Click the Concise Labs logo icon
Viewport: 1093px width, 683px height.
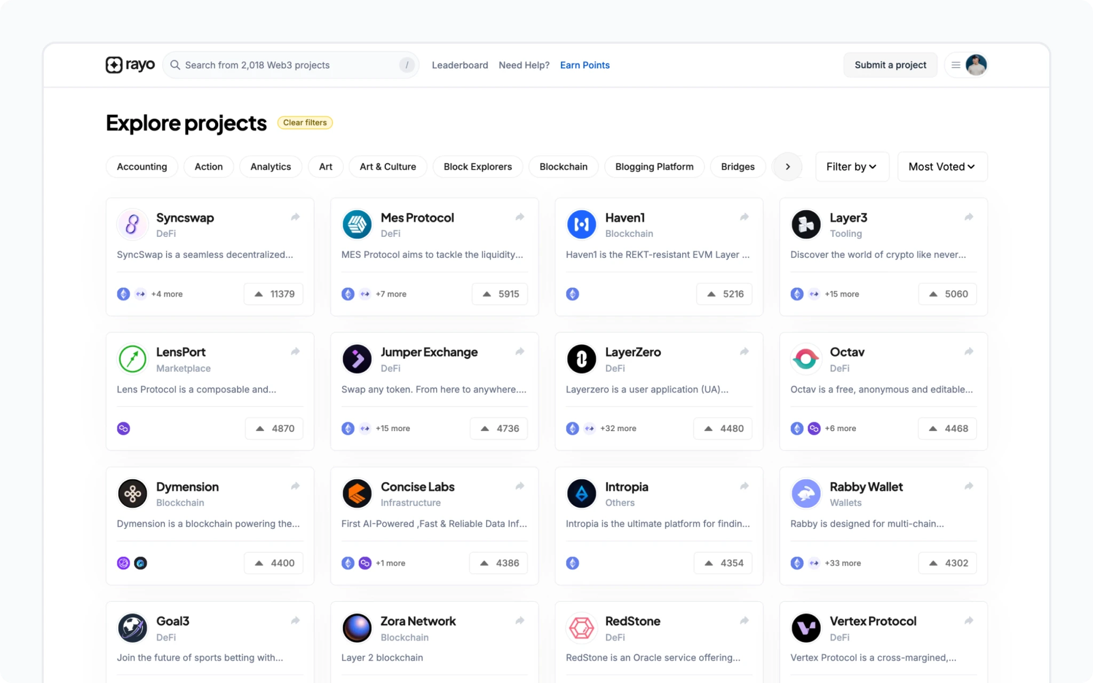tap(357, 494)
